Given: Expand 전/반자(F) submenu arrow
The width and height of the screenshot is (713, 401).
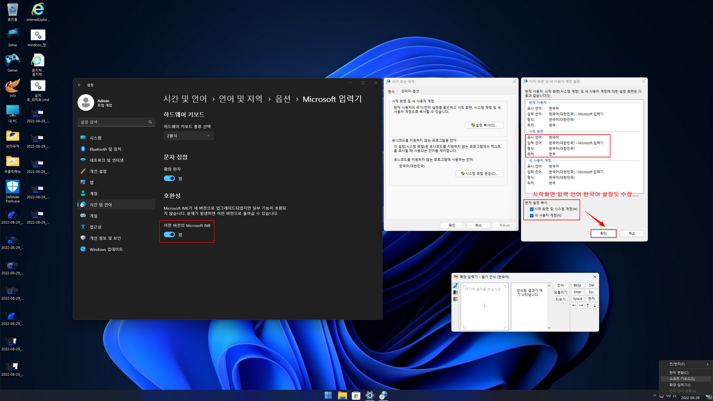Looking at the screenshot, I should pos(707,364).
